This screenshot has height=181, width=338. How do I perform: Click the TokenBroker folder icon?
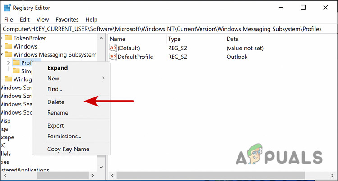click(8, 38)
